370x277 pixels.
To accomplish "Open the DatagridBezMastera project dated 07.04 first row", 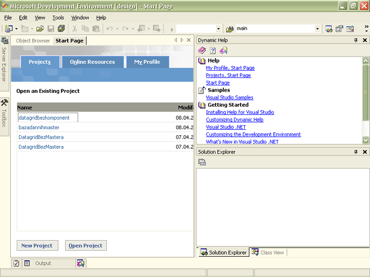I will (41, 137).
